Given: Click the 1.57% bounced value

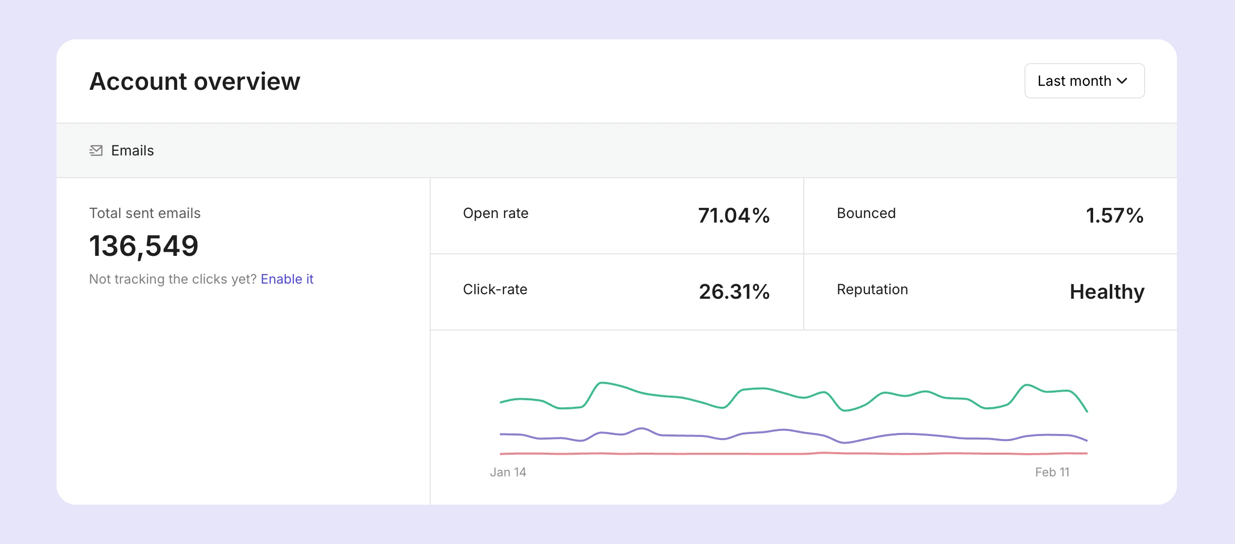Looking at the screenshot, I should click(x=1115, y=215).
